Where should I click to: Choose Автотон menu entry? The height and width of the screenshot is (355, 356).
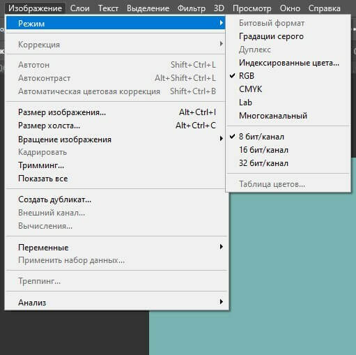[116, 65]
